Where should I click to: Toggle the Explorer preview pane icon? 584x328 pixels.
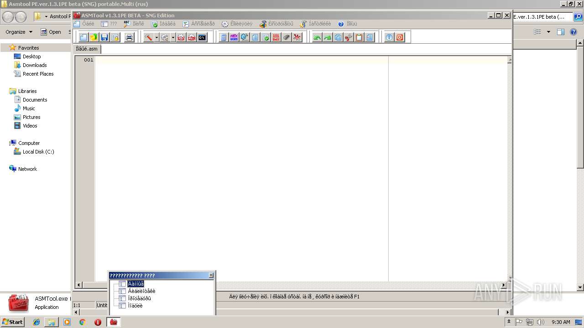pyautogui.click(x=561, y=32)
